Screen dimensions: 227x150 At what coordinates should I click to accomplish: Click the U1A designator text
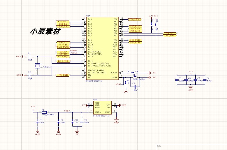[x=88, y=16]
